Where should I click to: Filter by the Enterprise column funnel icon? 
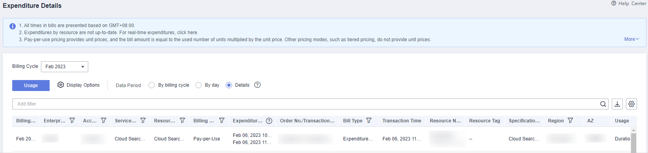click(x=72, y=120)
